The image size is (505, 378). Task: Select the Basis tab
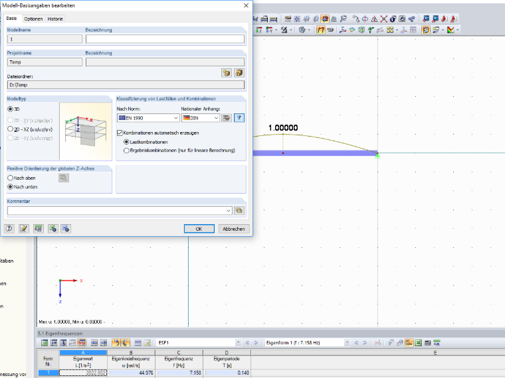tap(11, 19)
